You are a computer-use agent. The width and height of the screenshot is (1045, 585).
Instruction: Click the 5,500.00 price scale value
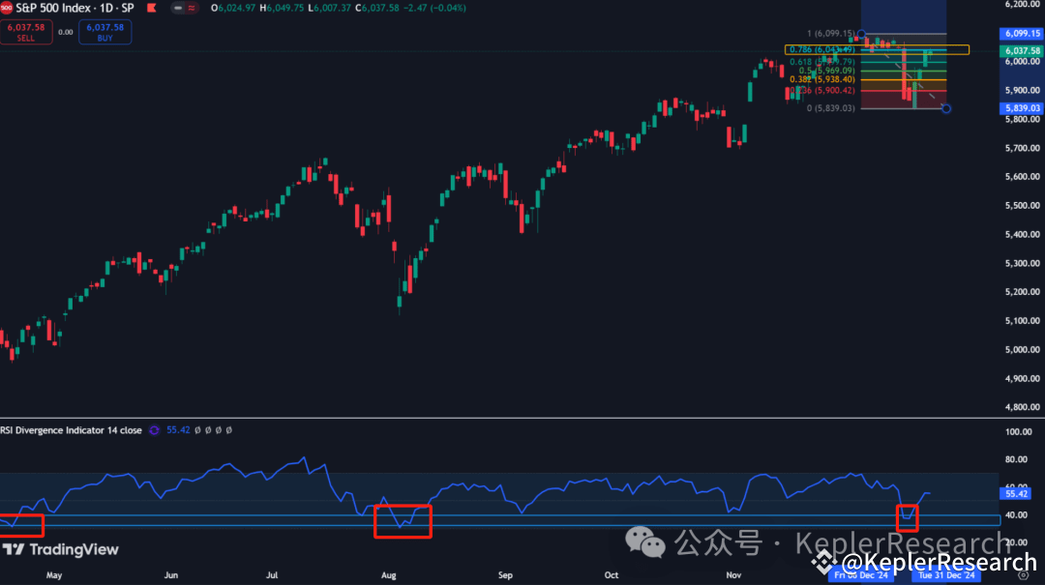pos(1023,205)
